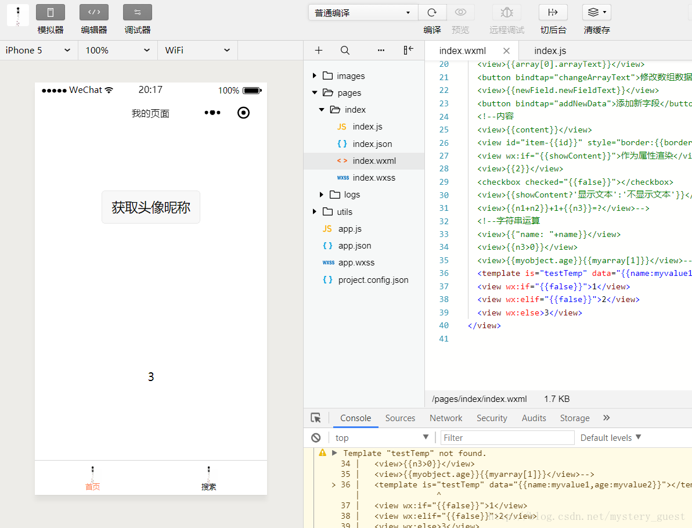Toggle the debugger panel button
The width and height of the screenshot is (692, 528).
click(137, 12)
